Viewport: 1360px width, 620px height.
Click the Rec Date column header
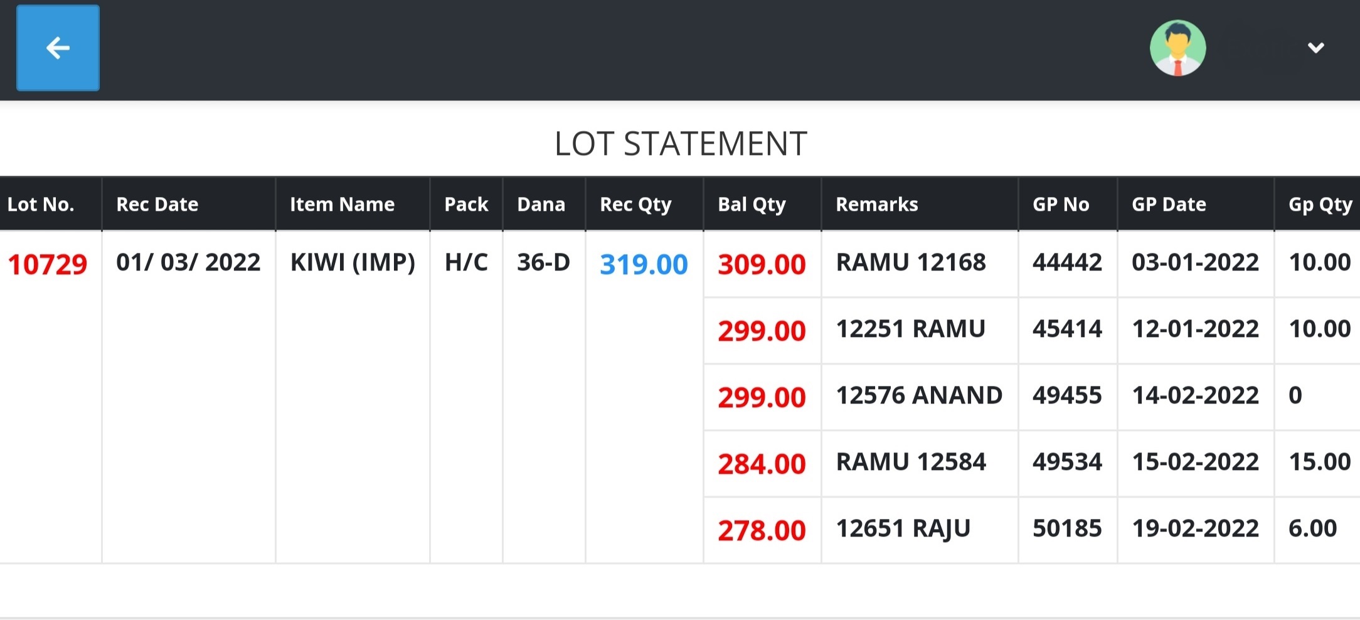click(x=157, y=204)
